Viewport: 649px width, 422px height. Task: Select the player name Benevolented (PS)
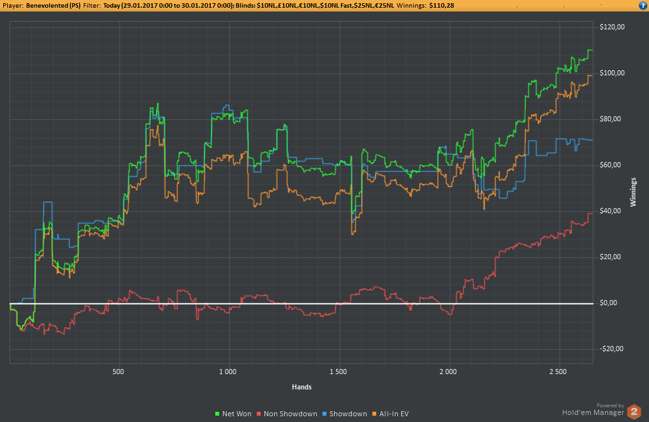[54, 5]
